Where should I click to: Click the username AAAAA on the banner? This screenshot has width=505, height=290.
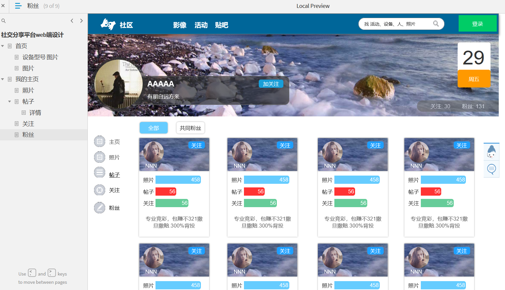pos(161,84)
